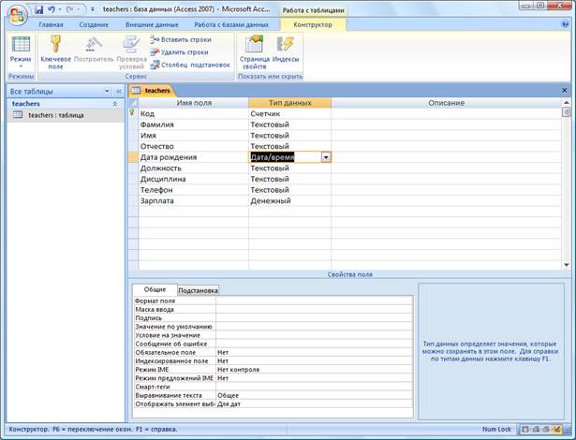Expand the Дата/время data type dropdown

click(325, 157)
